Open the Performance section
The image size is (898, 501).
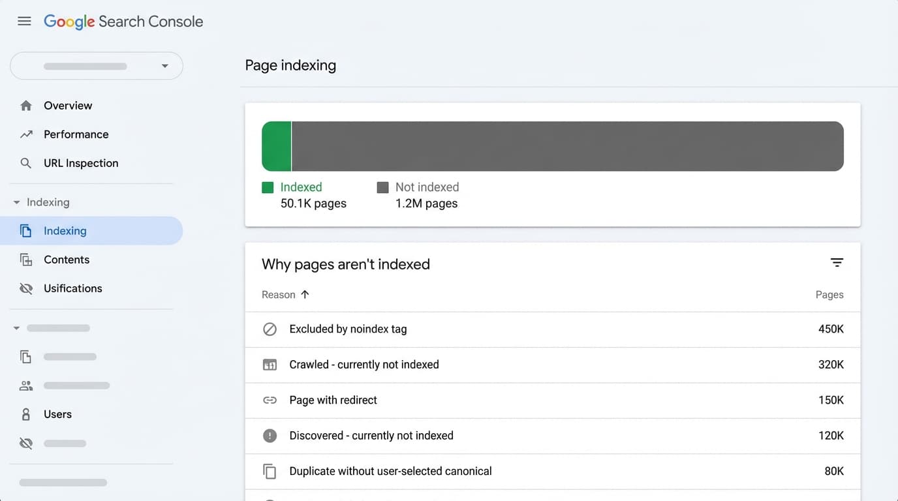76,134
